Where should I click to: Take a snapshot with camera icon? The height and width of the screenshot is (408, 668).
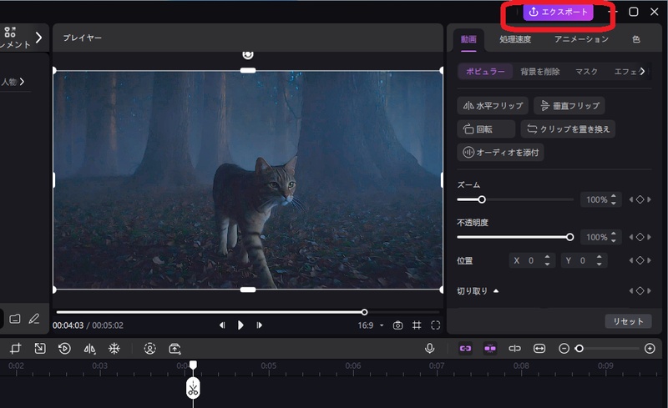pos(397,325)
